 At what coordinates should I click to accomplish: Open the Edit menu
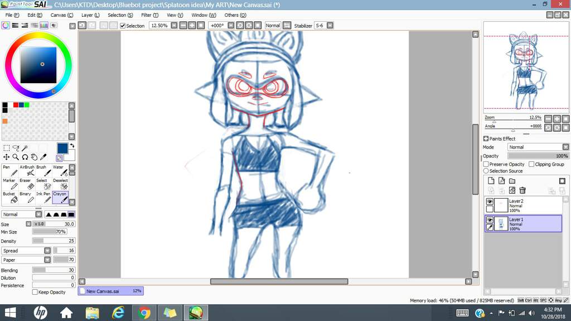pos(35,15)
